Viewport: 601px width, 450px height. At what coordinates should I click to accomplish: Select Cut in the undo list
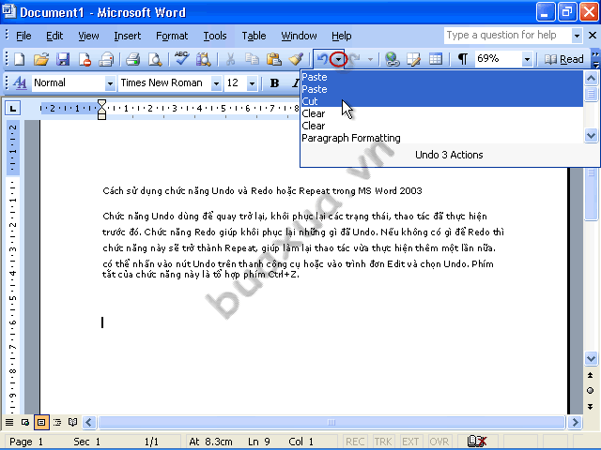[x=442, y=101]
